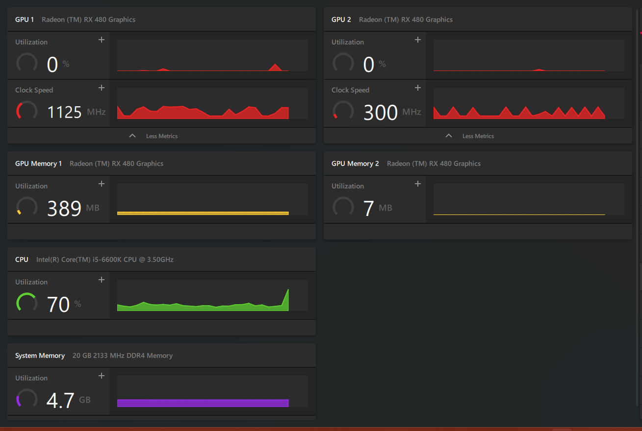Click the plus icon for System Memory Utilization
This screenshot has width=642, height=431.
click(x=102, y=376)
